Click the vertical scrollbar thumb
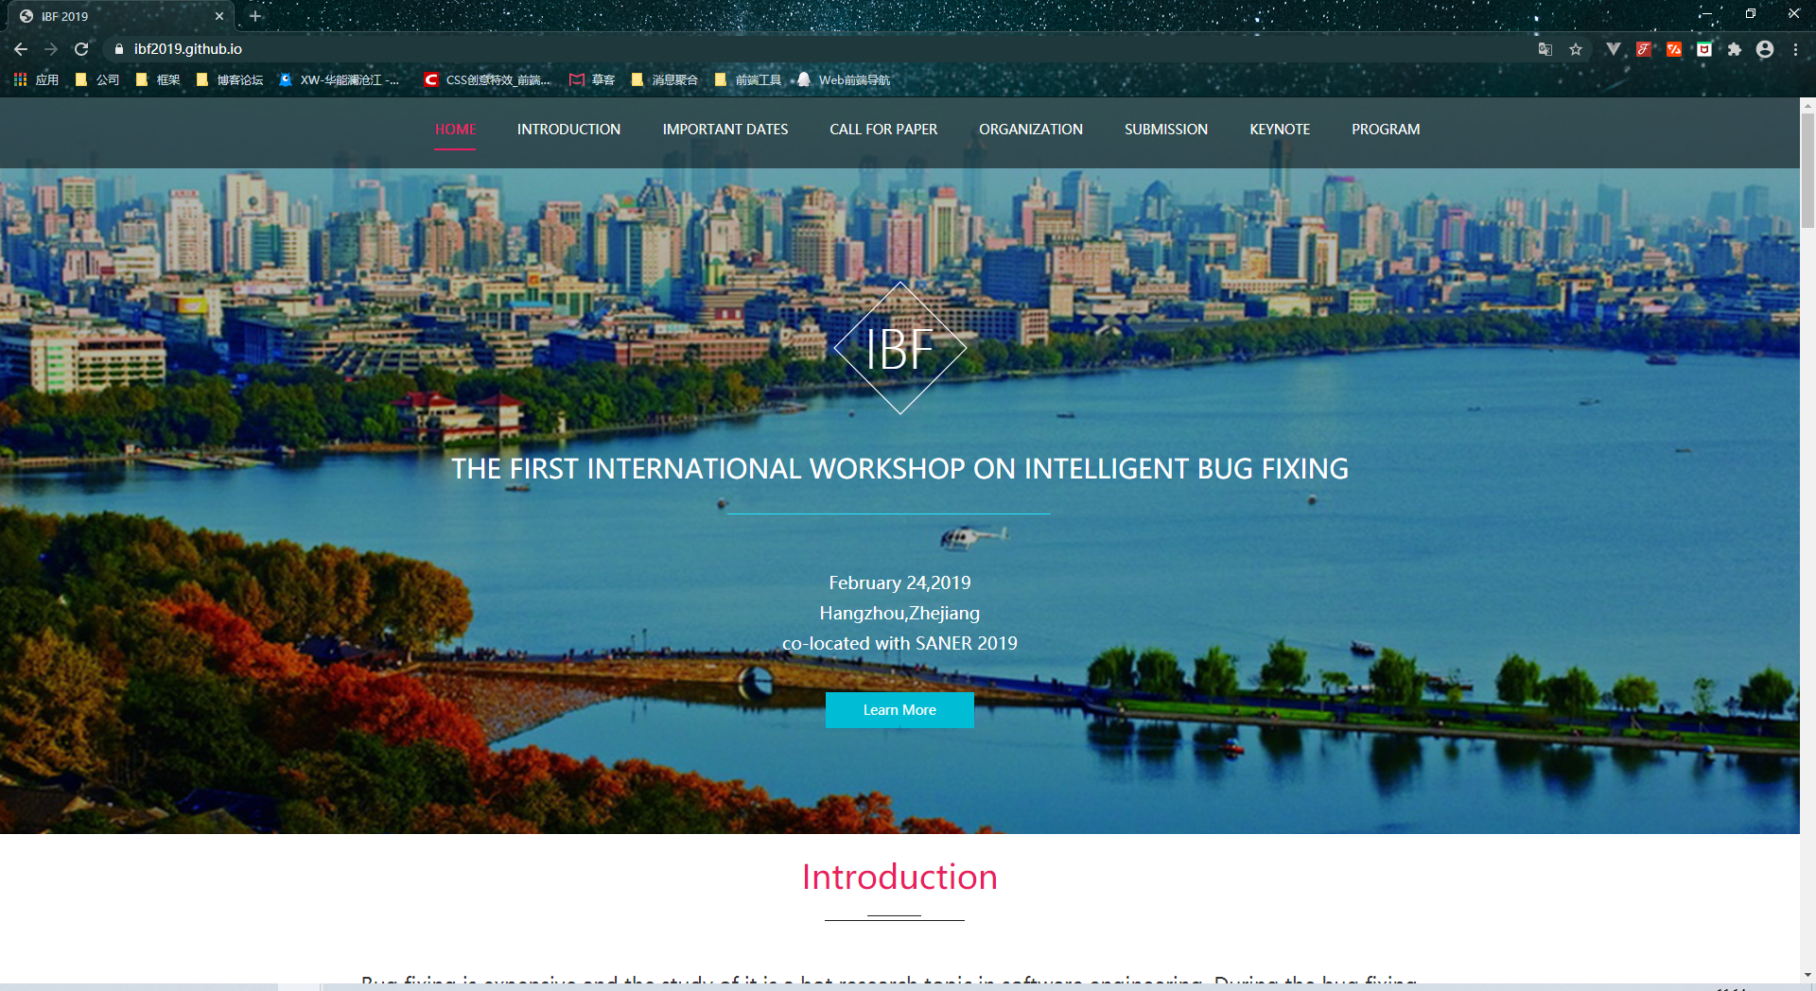Viewport: 1816px width, 991px height. (x=1807, y=170)
